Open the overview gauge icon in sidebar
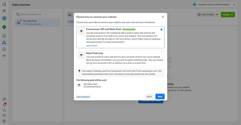Screen dimensions: 241x125 click(x=4, y=36)
